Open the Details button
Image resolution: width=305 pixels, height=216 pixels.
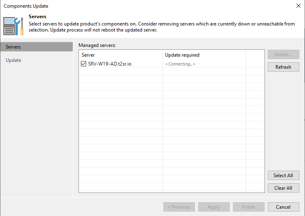pyautogui.click(x=284, y=55)
